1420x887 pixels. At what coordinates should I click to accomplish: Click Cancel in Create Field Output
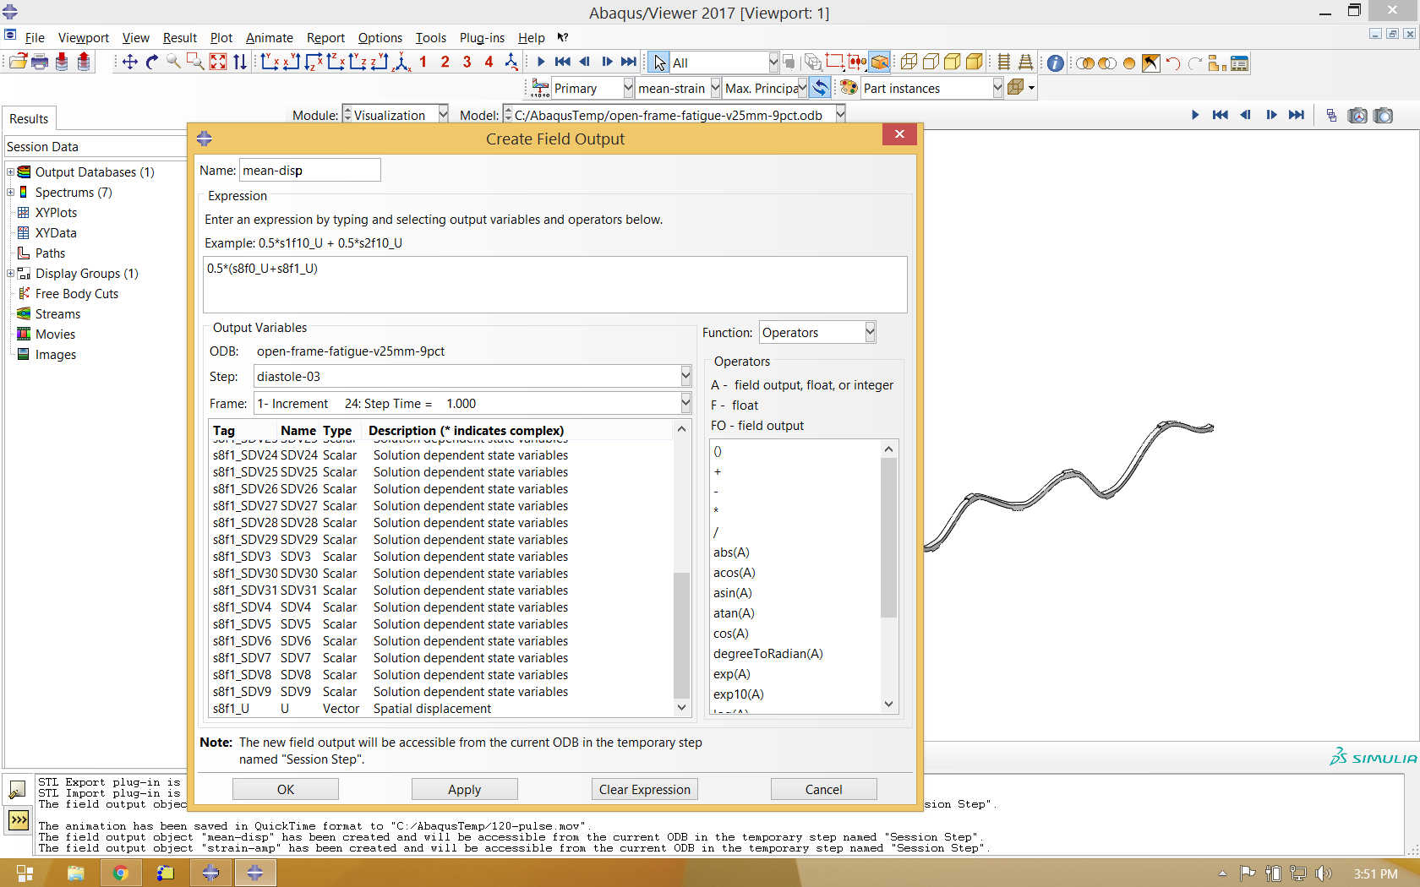(824, 789)
